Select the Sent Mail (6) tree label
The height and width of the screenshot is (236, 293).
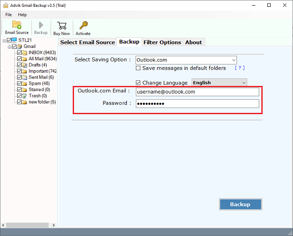(x=41, y=77)
